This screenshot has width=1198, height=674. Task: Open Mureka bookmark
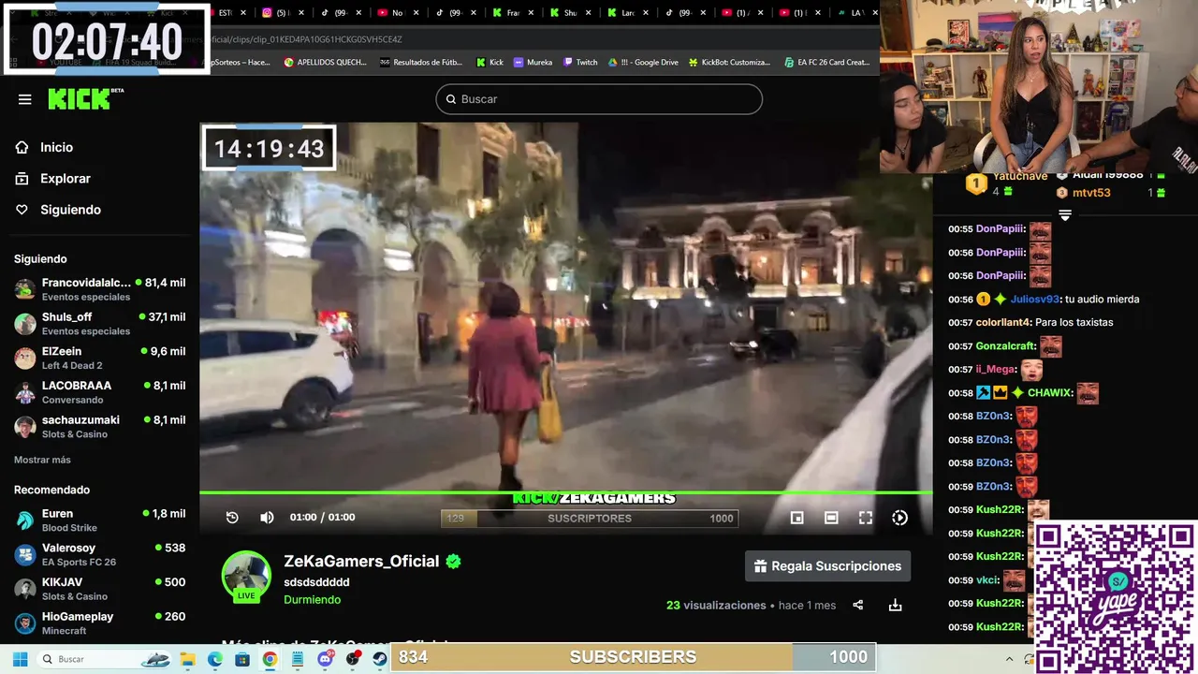tap(533, 62)
